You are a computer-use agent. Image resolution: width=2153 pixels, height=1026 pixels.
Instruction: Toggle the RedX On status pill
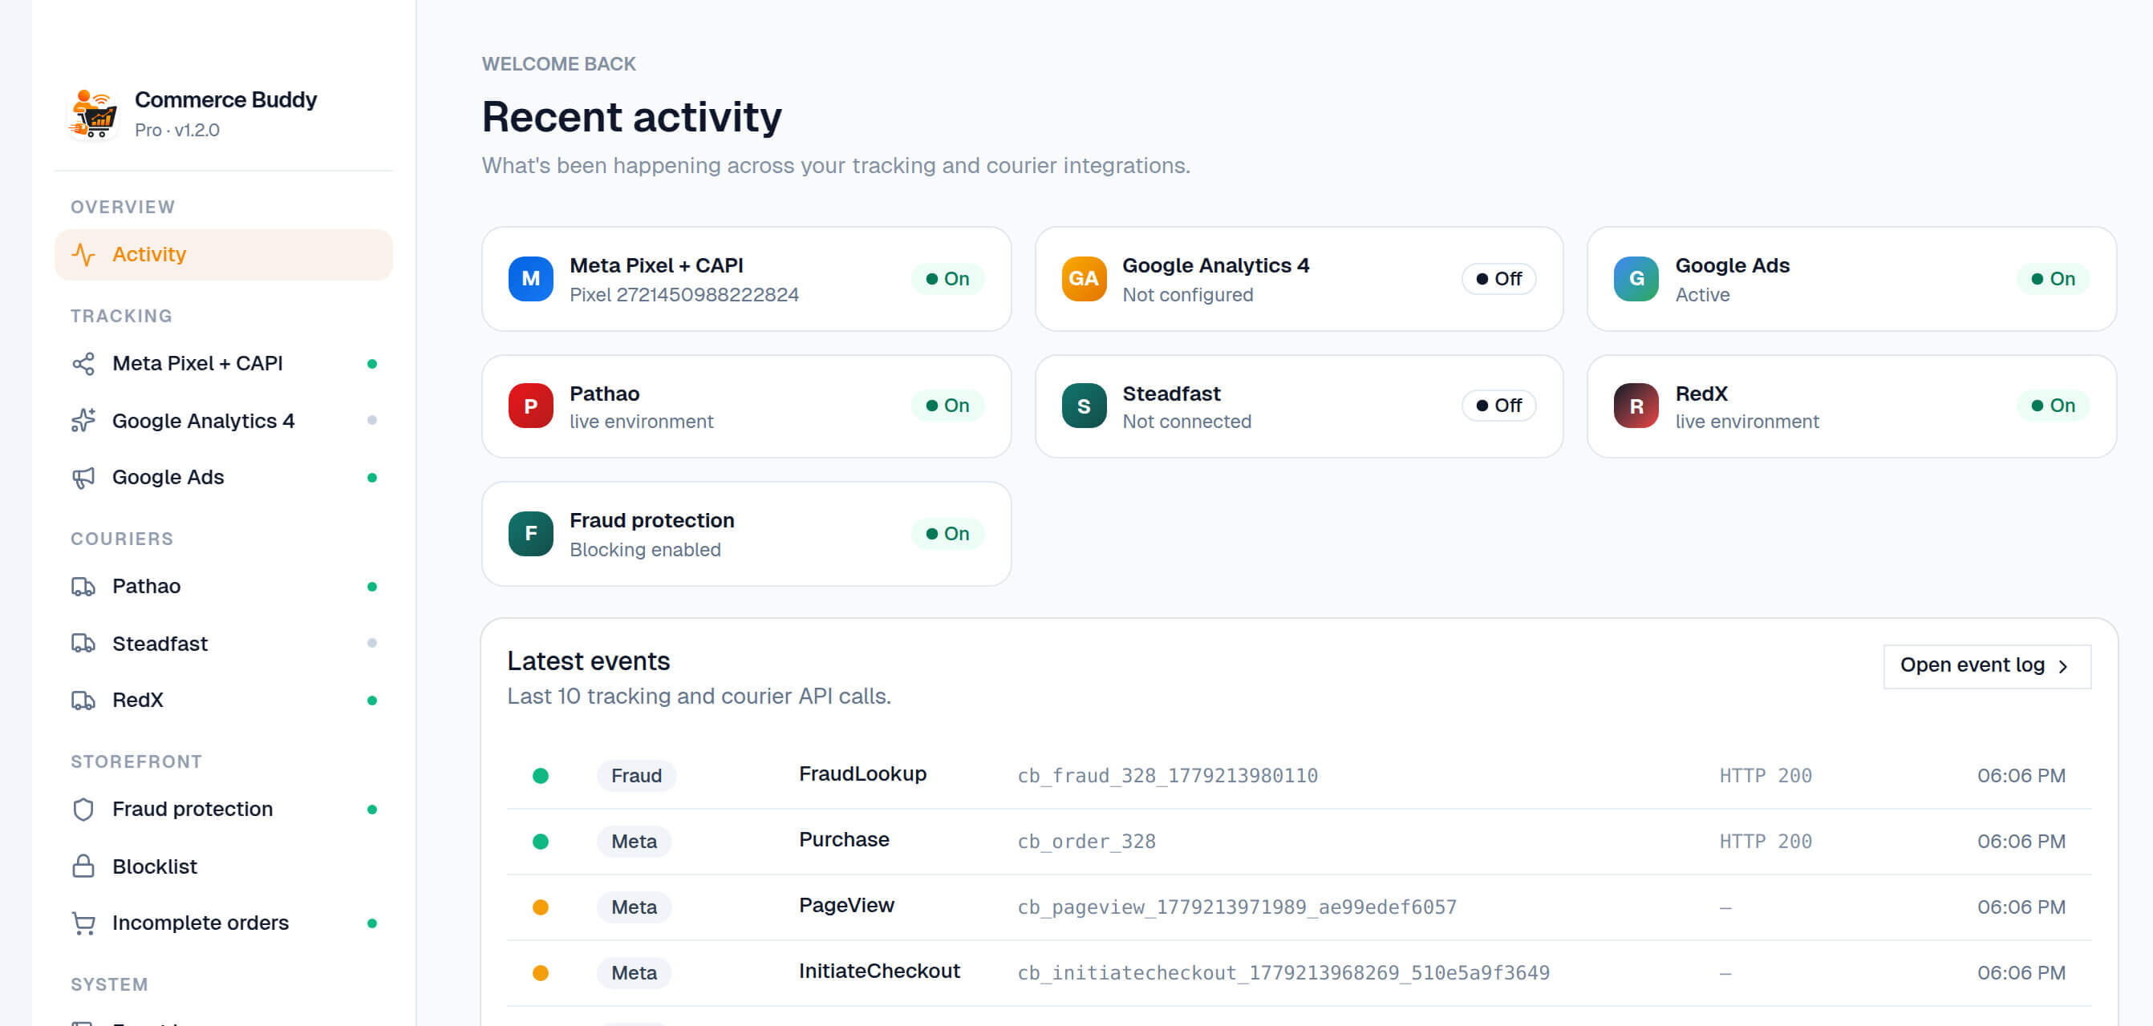click(2053, 406)
